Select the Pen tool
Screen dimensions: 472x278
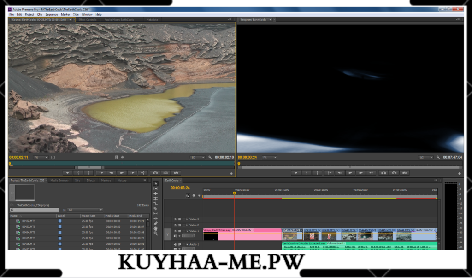click(156, 224)
